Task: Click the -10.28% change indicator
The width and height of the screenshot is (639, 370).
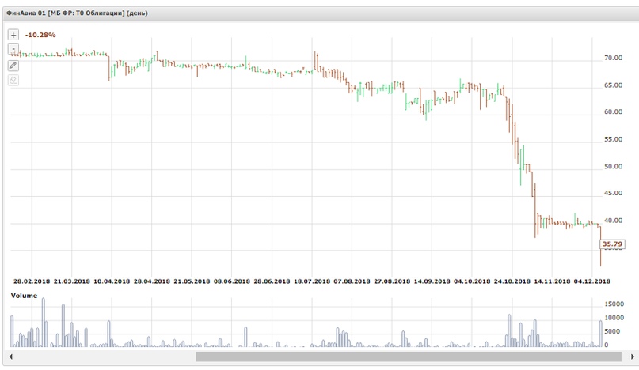Action: [x=40, y=36]
